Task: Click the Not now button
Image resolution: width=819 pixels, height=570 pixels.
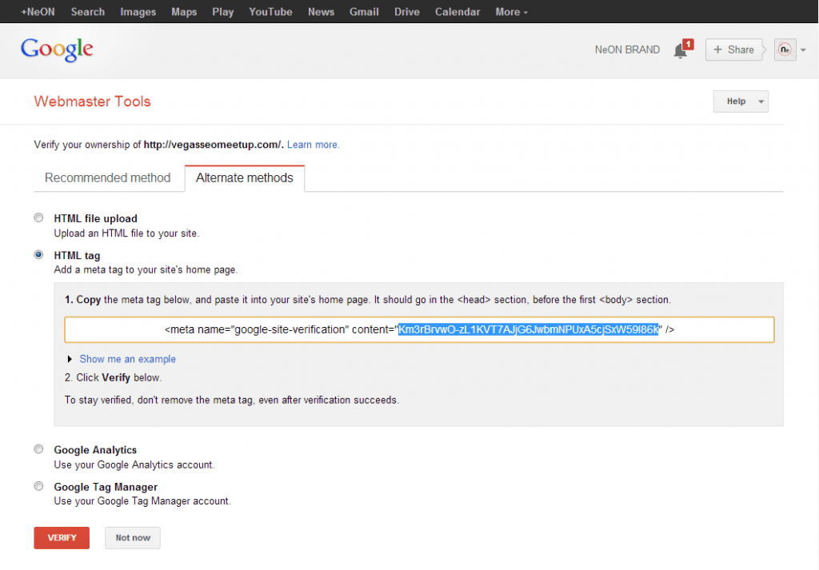Action: coord(133,538)
